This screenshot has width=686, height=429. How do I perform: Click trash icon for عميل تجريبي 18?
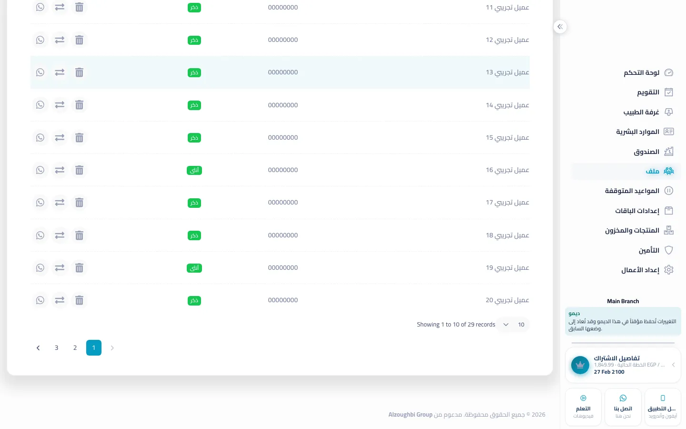[79, 235]
